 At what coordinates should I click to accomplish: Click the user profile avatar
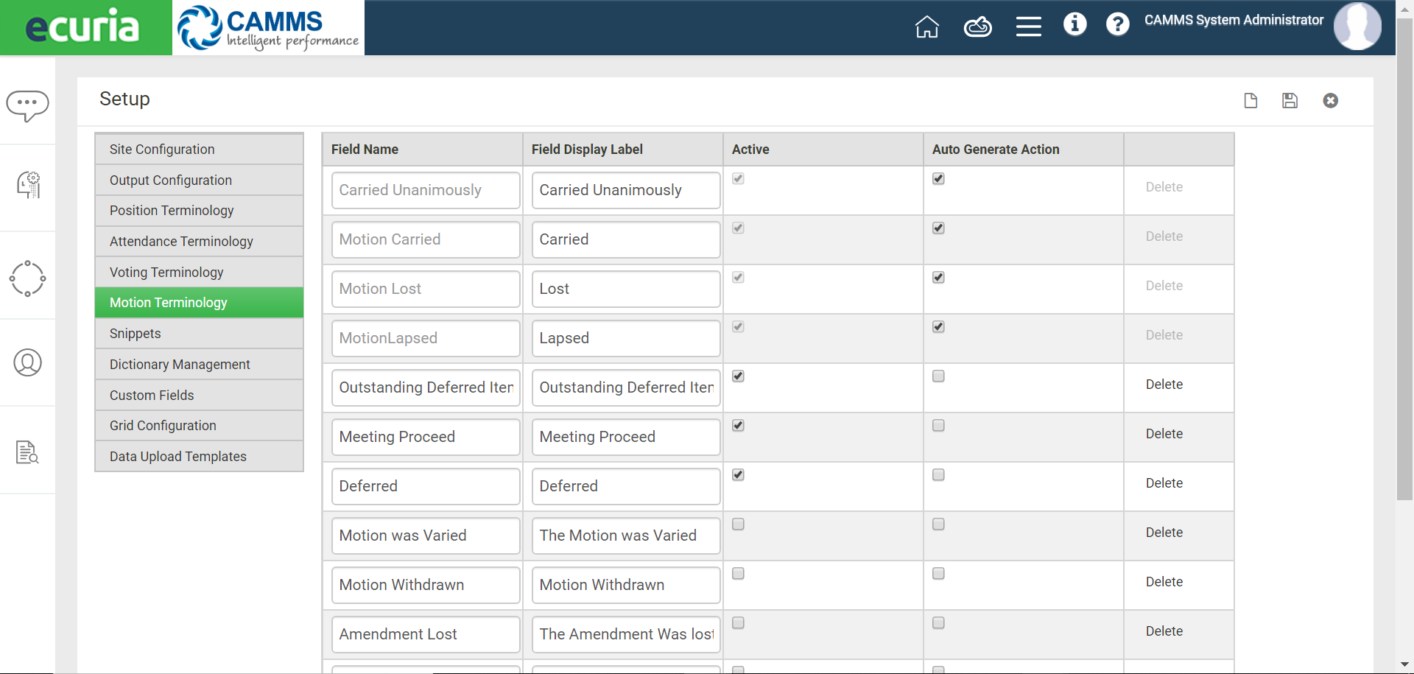1357,26
